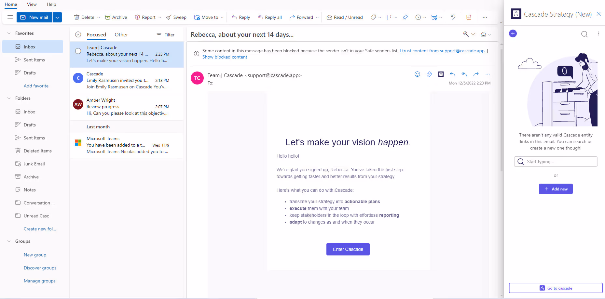Open Junk Email folder
The height and width of the screenshot is (299, 605).
click(34, 164)
